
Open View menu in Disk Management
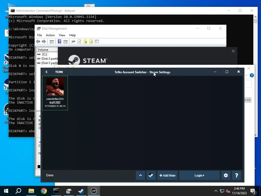[x=62, y=35]
